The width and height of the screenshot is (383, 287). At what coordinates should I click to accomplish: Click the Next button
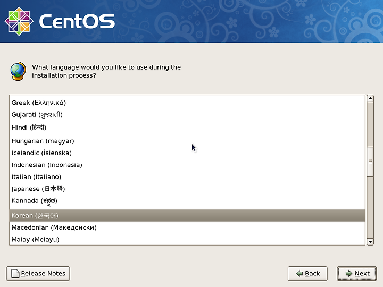pos(356,273)
